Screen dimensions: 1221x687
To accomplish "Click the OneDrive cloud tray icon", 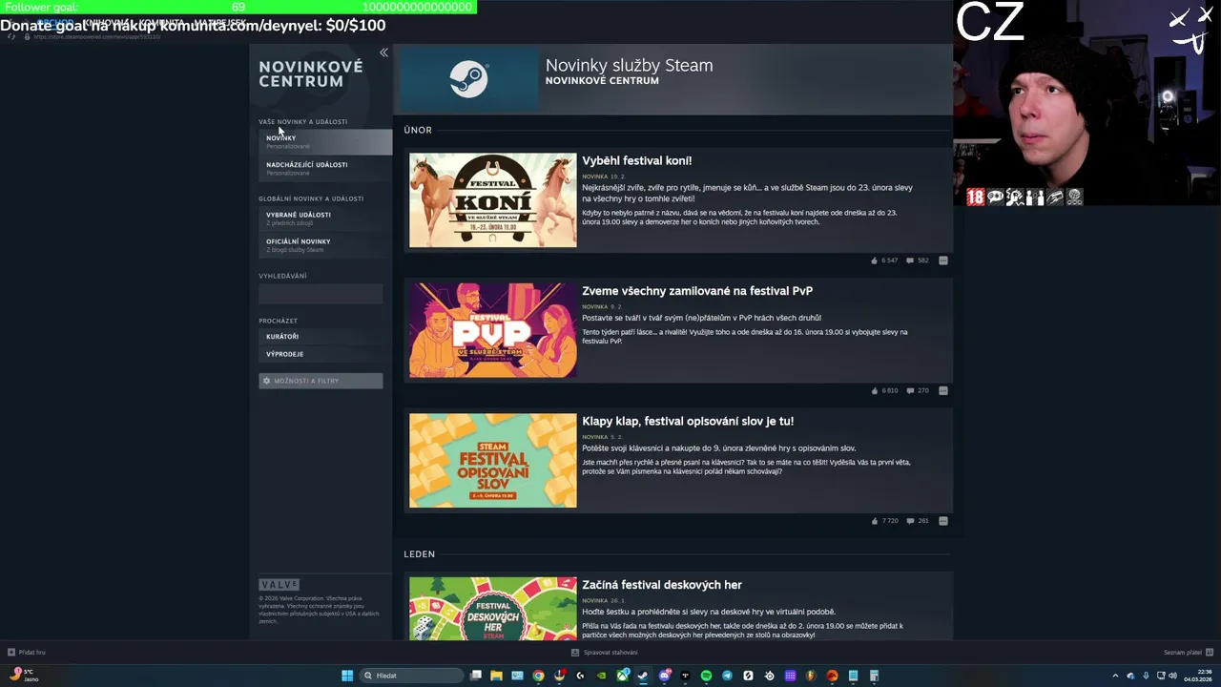I will point(1130,676).
